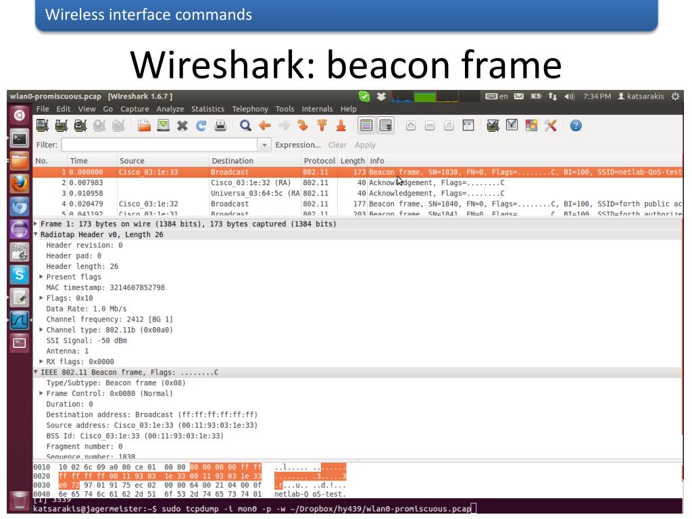Collapse IEEE 802.11 Beacon frame section
This screenshot has height=519, width=692.
(36, 372)
